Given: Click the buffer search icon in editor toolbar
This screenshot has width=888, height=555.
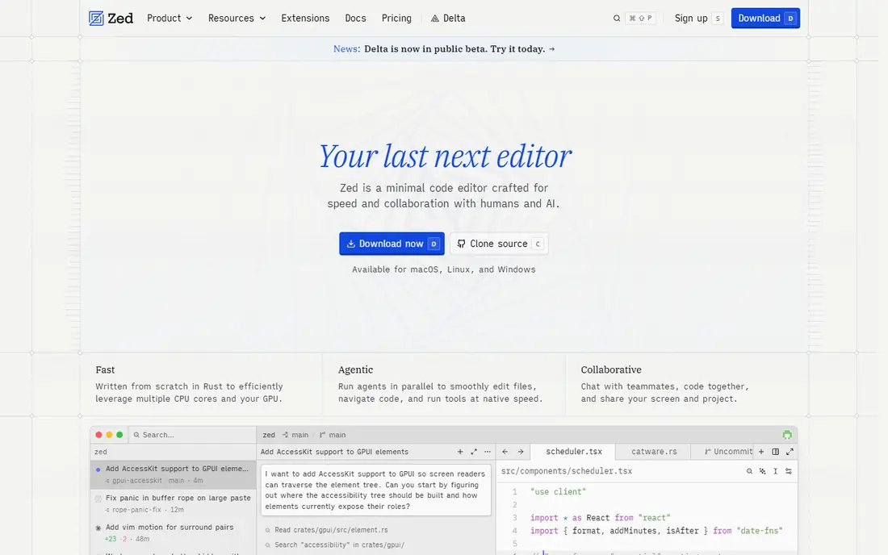Looking at the screenshot, I should tap(749, 471).
